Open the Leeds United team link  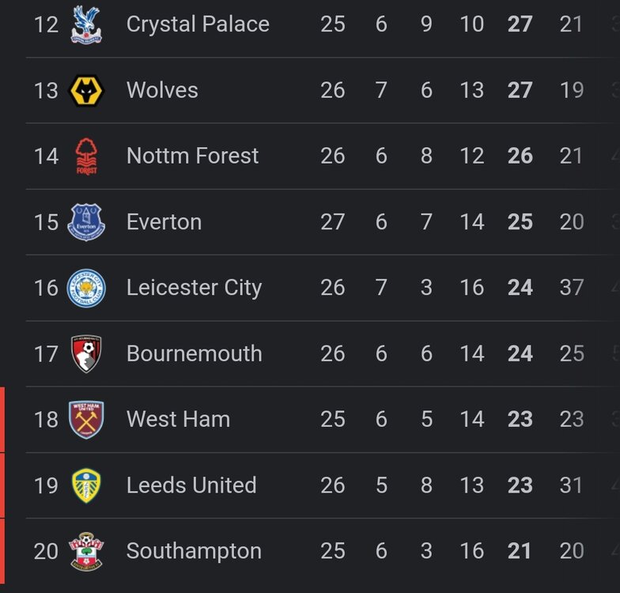click(x=191, y=485)
